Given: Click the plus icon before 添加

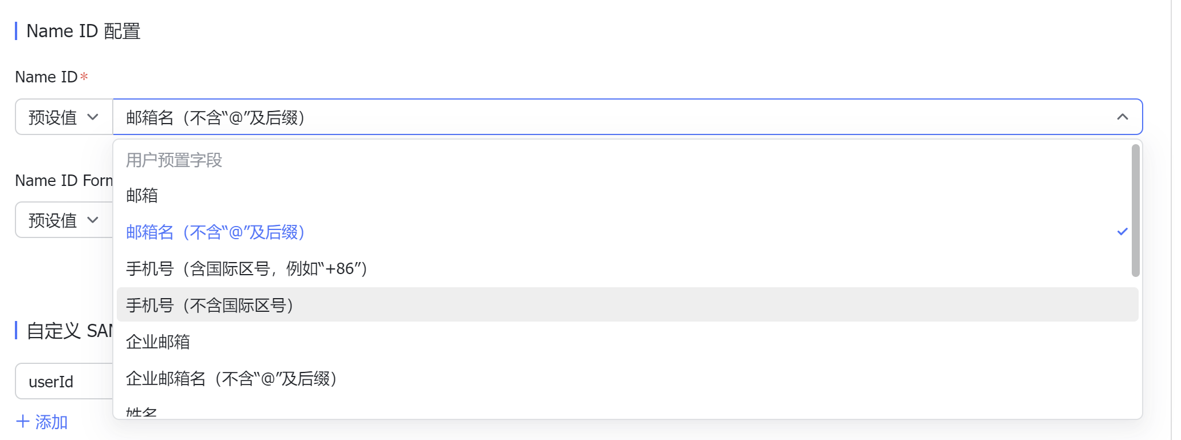Looking at the screenshot, I should click(x=23, y=422).
